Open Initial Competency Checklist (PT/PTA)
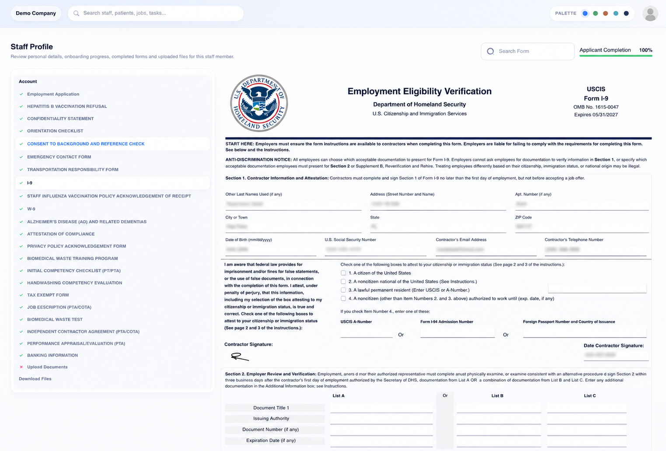Screen dimensions: 666x451 click(x=74, y=271)
